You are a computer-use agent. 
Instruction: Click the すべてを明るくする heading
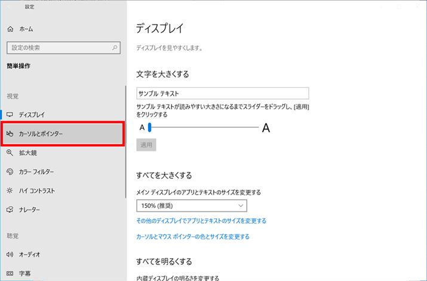click(x=164, y=261)
